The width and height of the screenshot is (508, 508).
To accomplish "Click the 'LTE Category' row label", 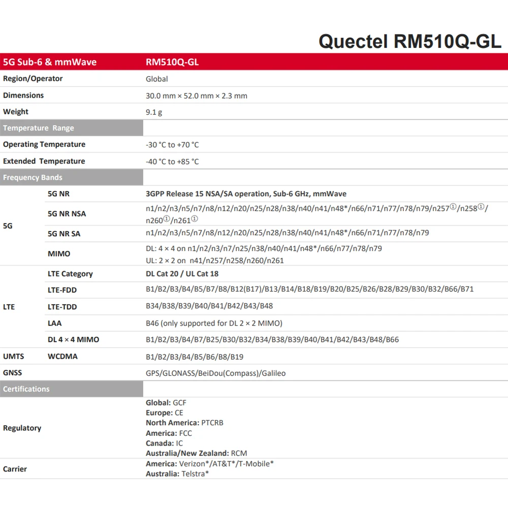I will click(70, 274).
